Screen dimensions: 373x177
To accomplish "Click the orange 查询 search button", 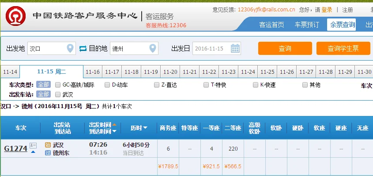I will pyautogui.click(x=285, y=48).
